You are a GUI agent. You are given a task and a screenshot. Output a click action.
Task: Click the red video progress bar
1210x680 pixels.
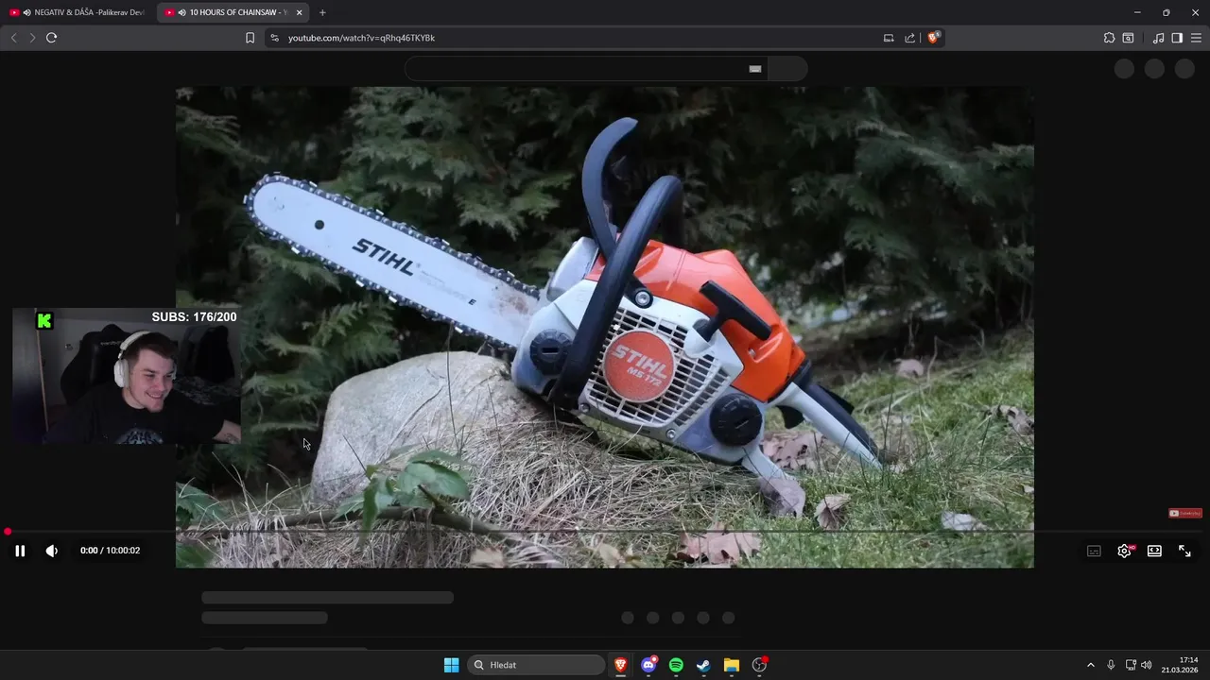(x=605, y=532)
